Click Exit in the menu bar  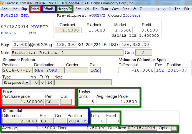(187, 9)
